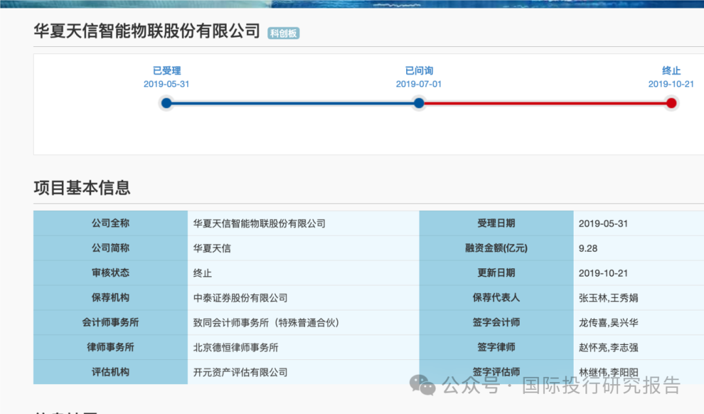Click the 项目基本信息 section heading
704x414 pixels.
coord(82,187)
